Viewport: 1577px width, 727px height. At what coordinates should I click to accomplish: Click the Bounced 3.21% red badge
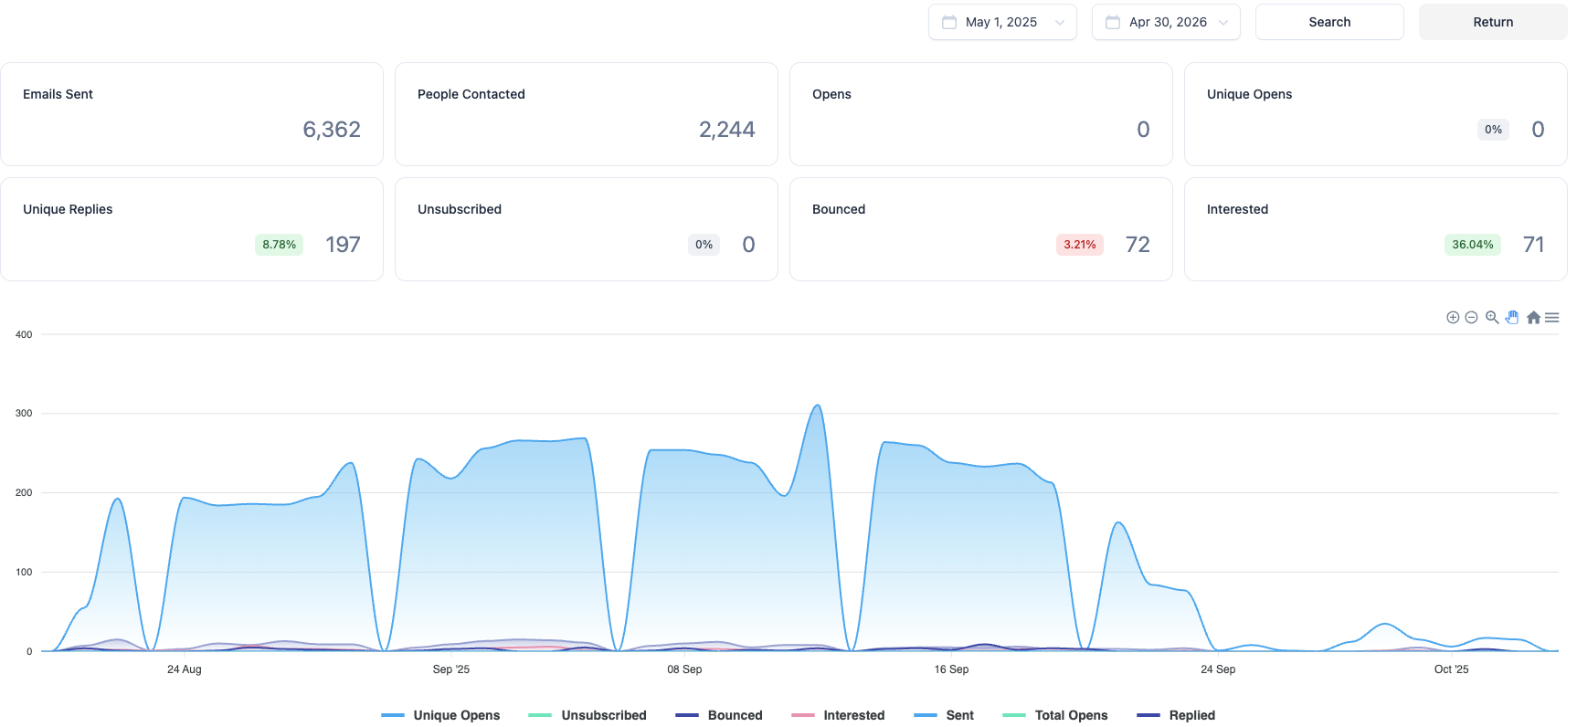click(1080, 245)
